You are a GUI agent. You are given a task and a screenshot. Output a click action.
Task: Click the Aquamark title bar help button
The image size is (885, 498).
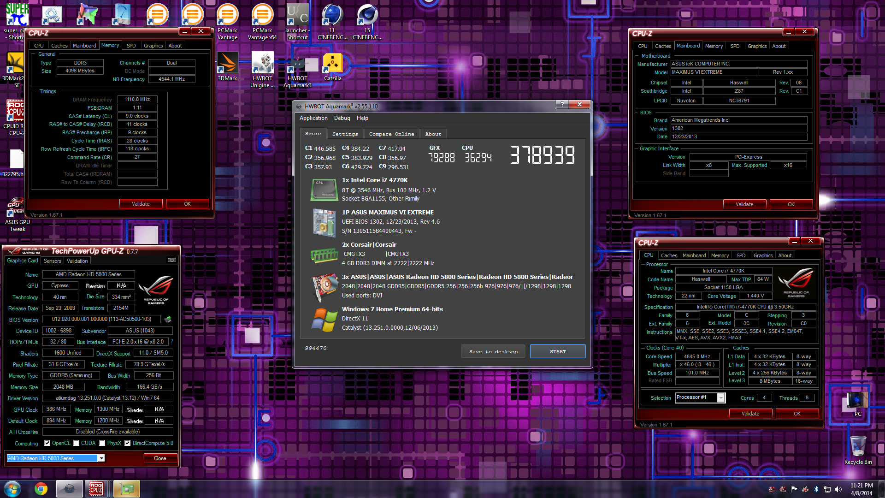(x=562, y=105)
